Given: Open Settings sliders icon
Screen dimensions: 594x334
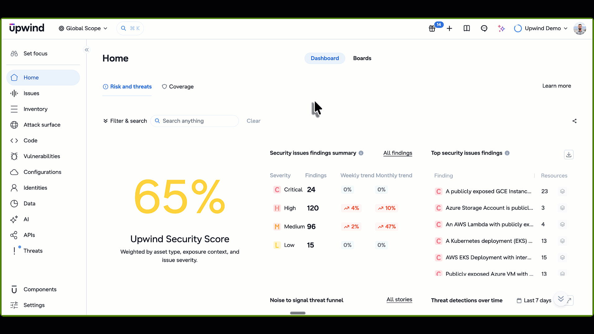Looking at the screenshot, I should click(14, 305).
